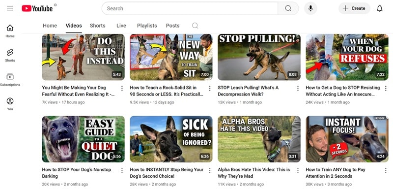
Task: Open options for Pay Attention video
Action: [x=386, y=170]
